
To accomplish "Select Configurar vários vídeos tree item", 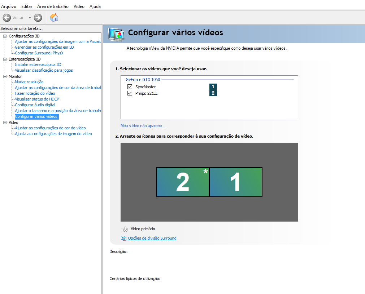I will coord(36,117).
